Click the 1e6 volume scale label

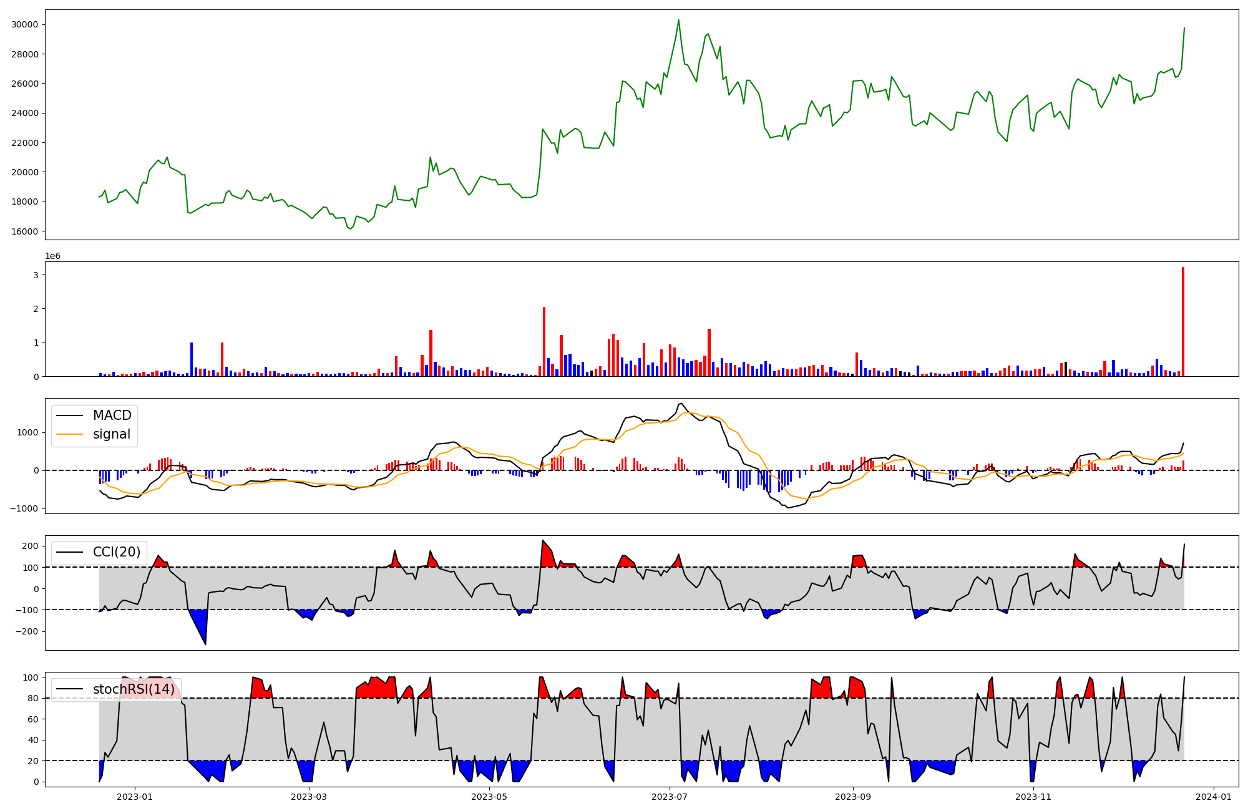tap(52, 256)
